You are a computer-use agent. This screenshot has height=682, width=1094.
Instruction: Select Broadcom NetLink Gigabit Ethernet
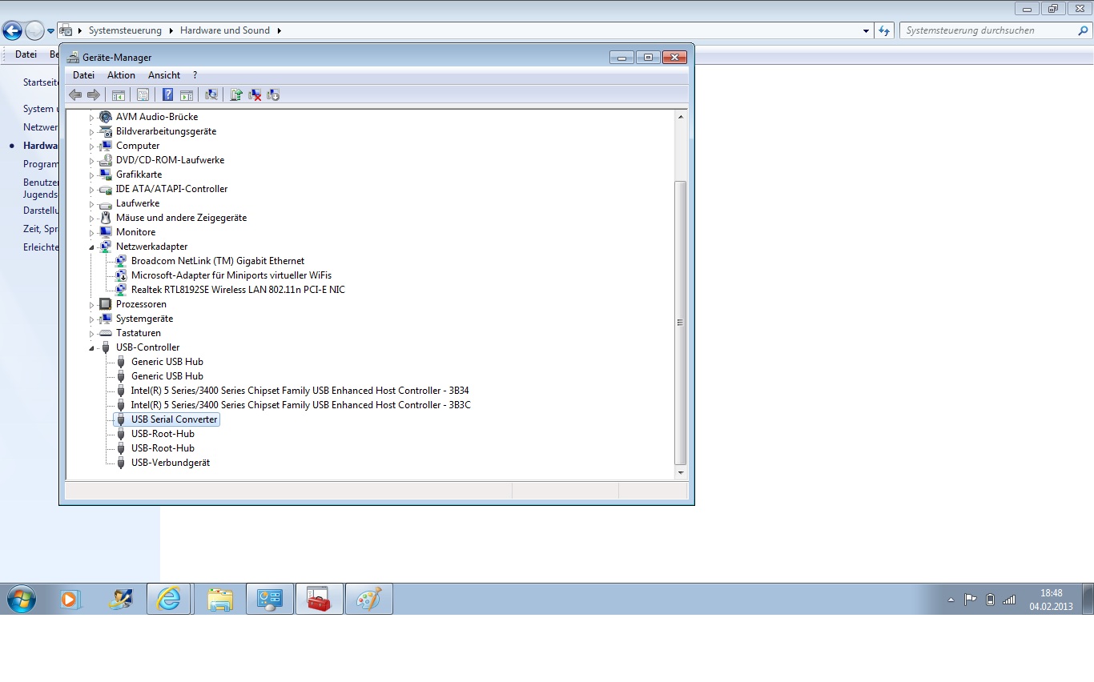pos(217,261)
